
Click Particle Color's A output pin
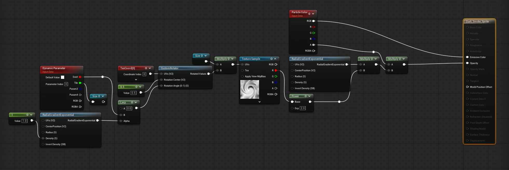click(x=314, y=45)
